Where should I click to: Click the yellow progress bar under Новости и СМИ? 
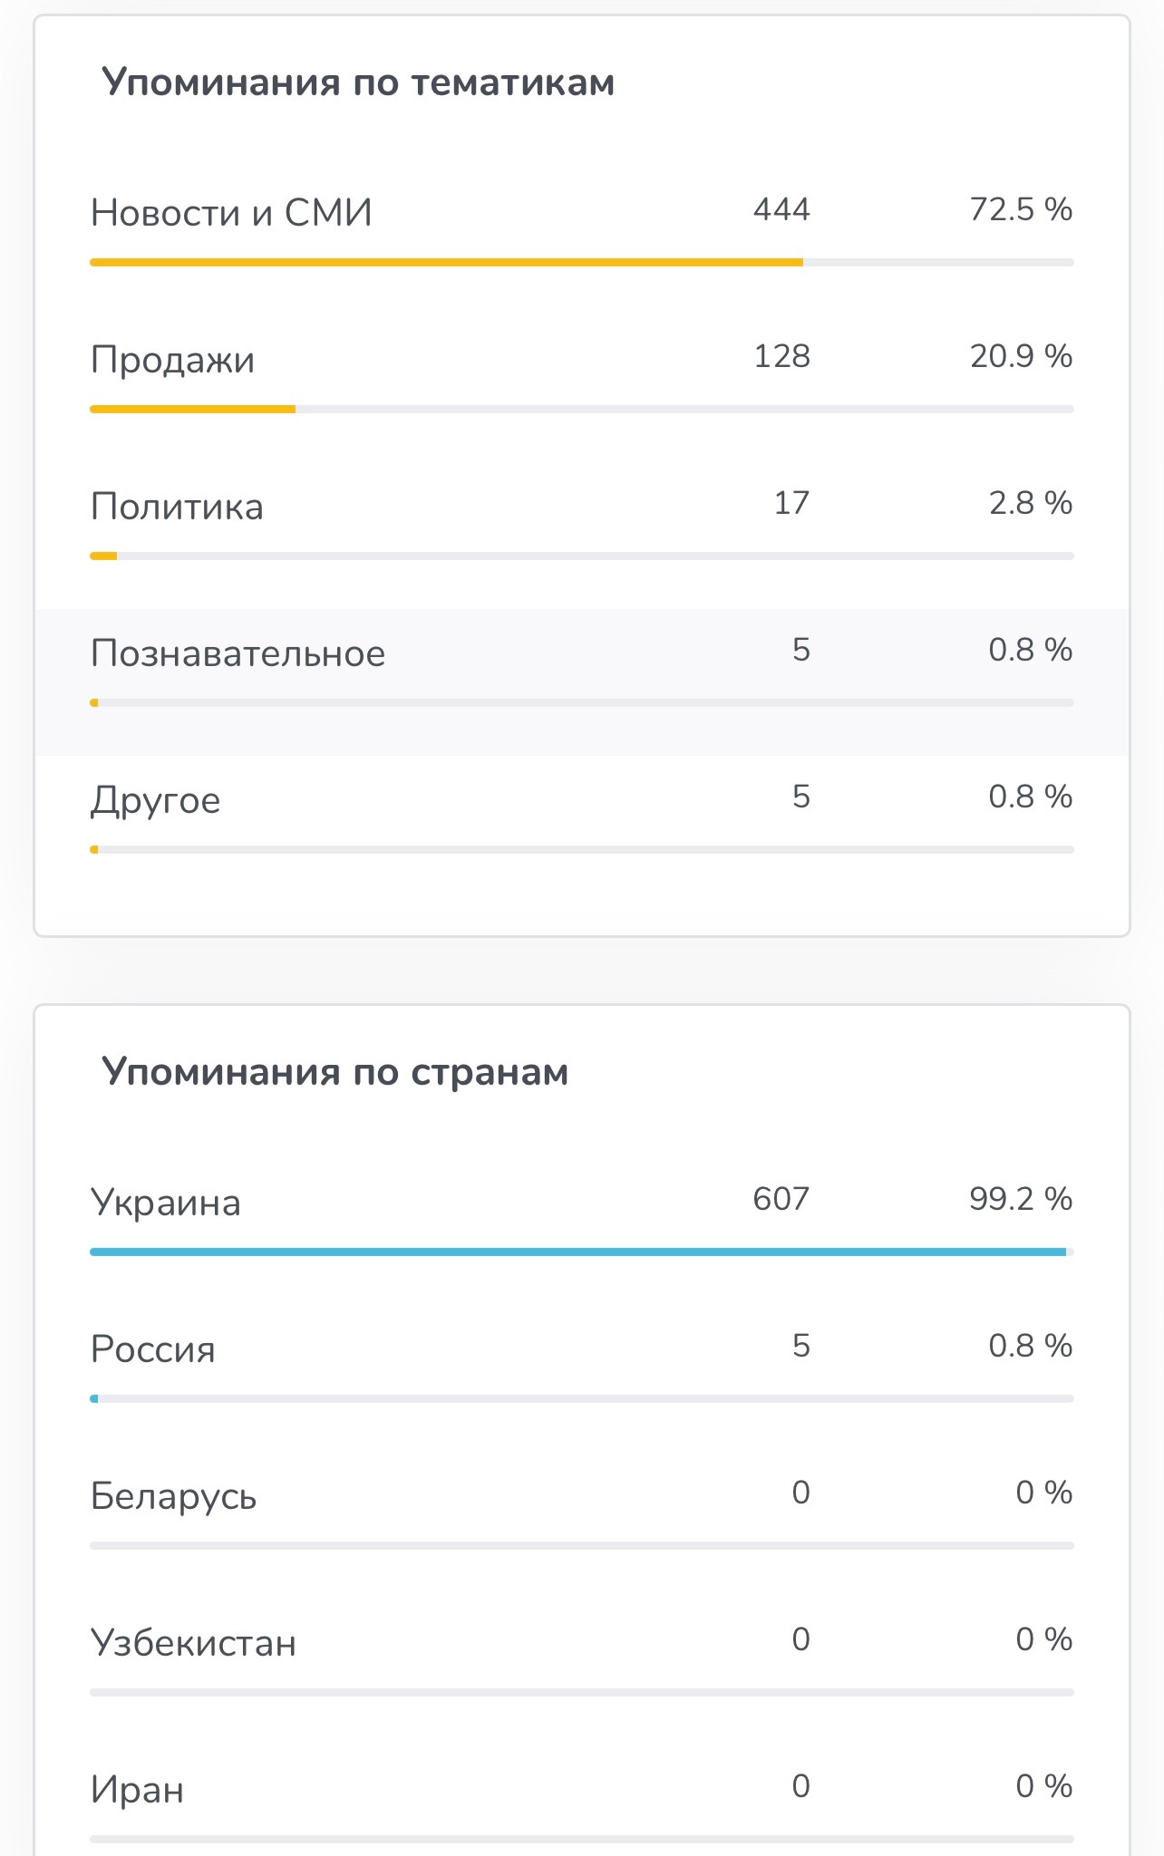click(446, 263)
